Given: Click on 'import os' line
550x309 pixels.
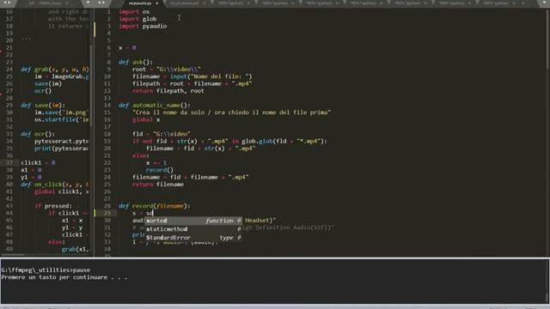Looking at the screenshot, I should 134,11.
